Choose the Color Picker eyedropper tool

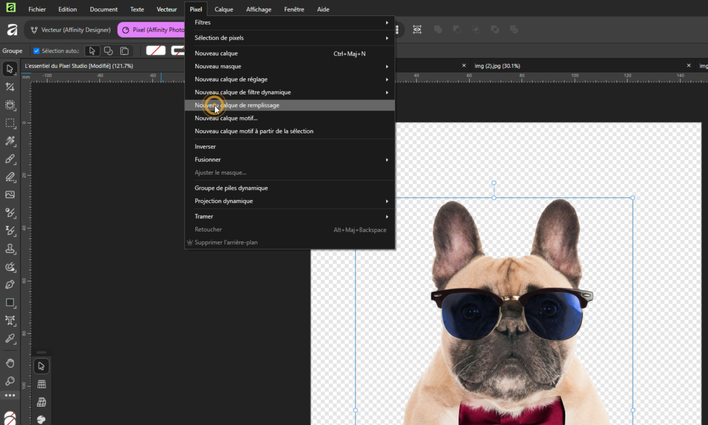10,338
